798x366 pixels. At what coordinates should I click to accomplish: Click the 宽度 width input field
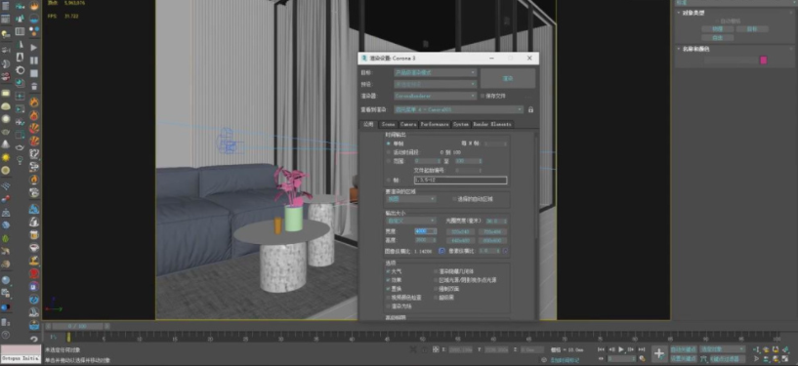point(426,231)
